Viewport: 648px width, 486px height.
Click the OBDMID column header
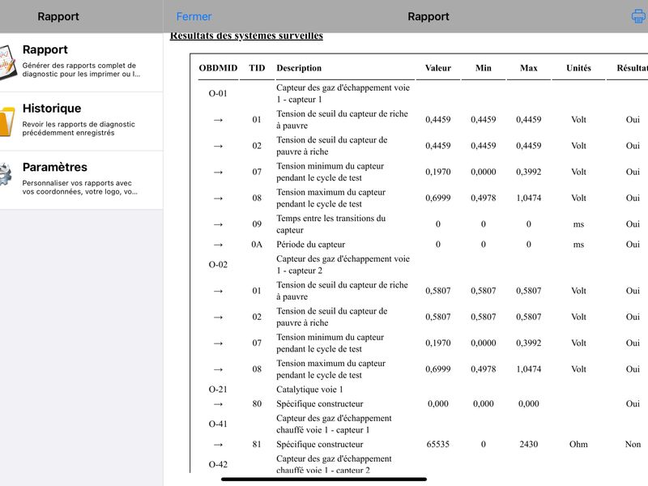(x=218, y=68)
